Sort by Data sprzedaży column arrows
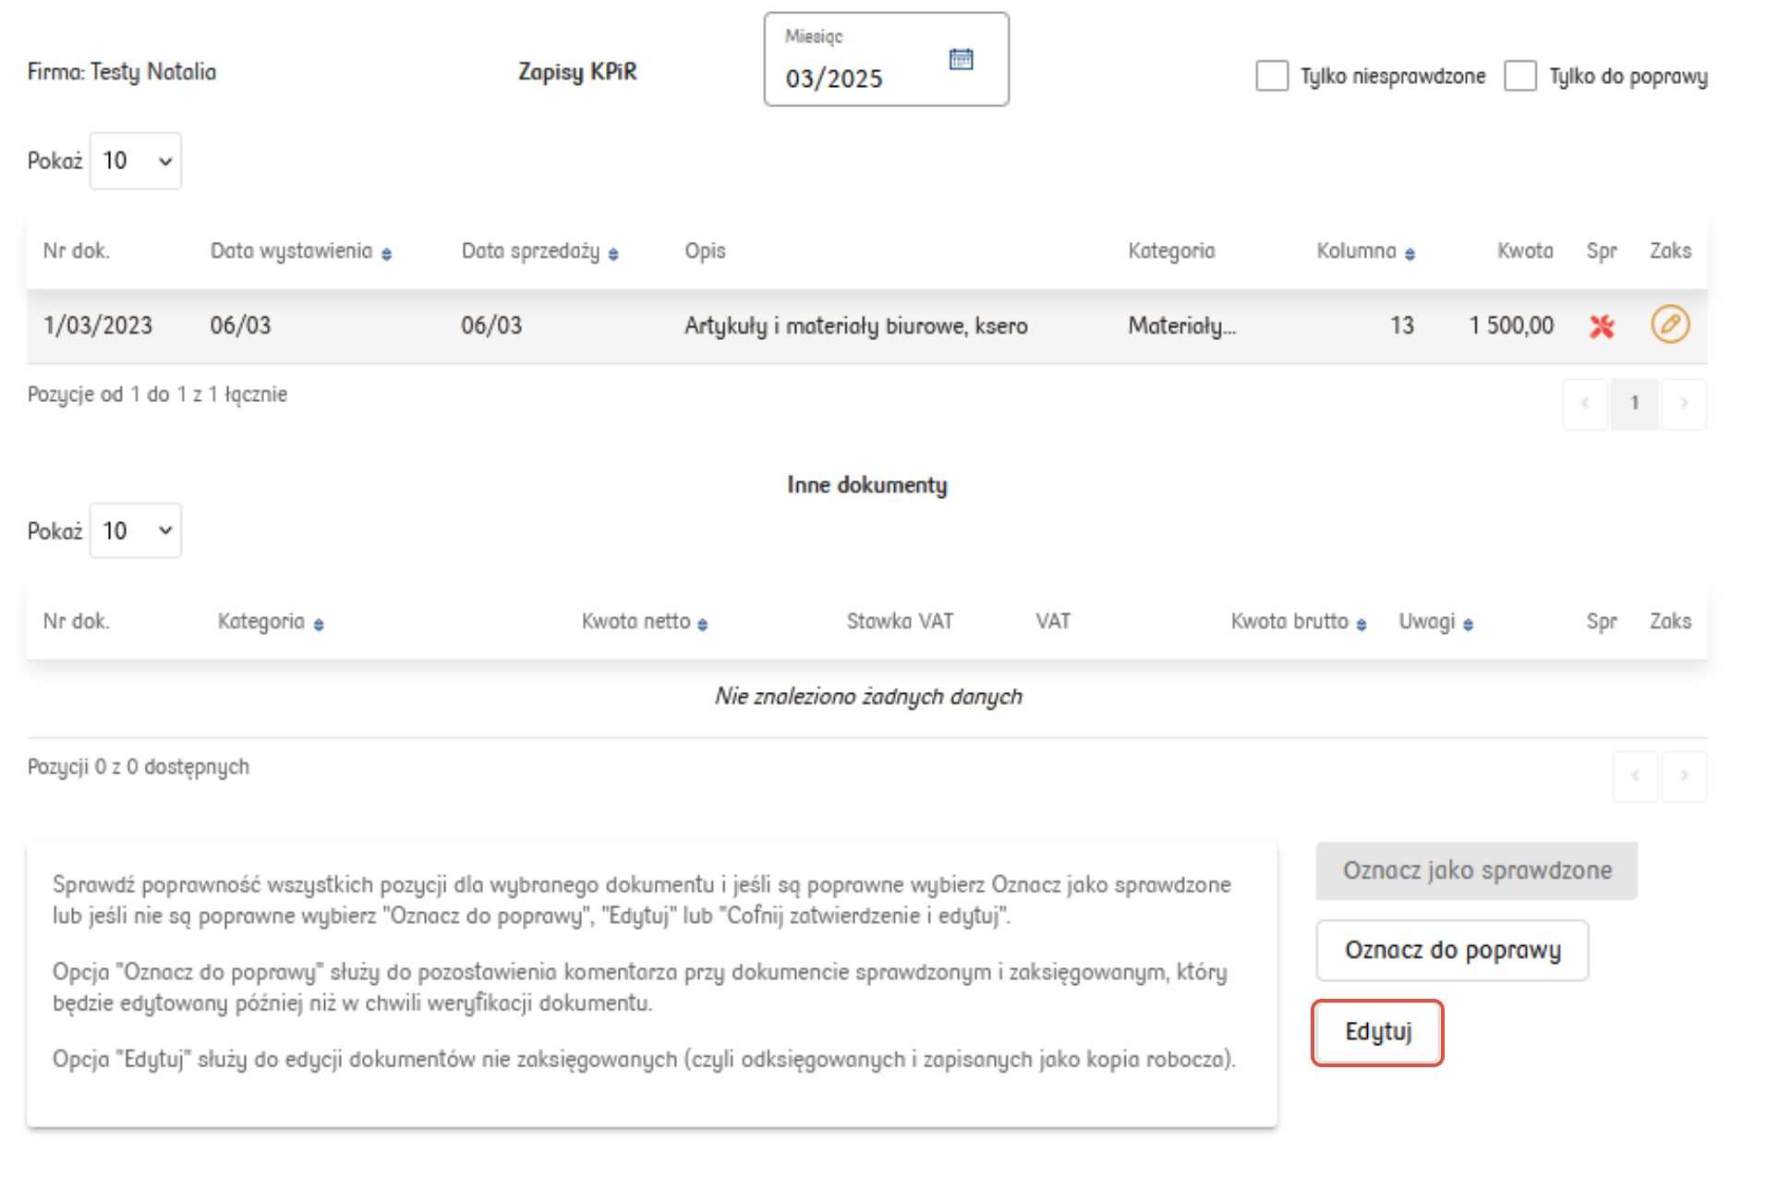Image resolution: width=1791 pixels, height=1191 pixels. point(613,254)
